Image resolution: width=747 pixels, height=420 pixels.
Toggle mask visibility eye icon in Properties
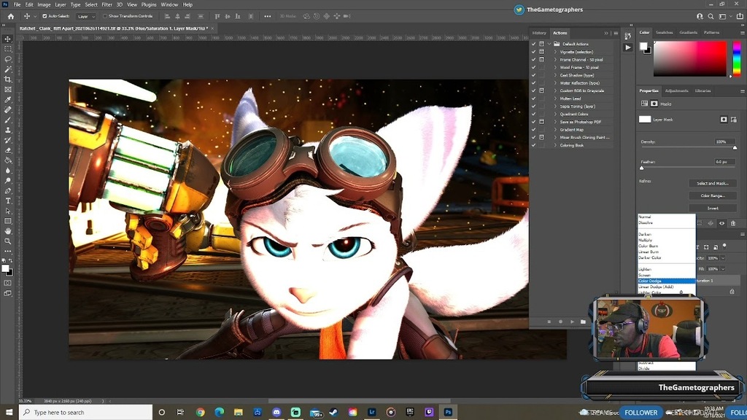point(721,223)
